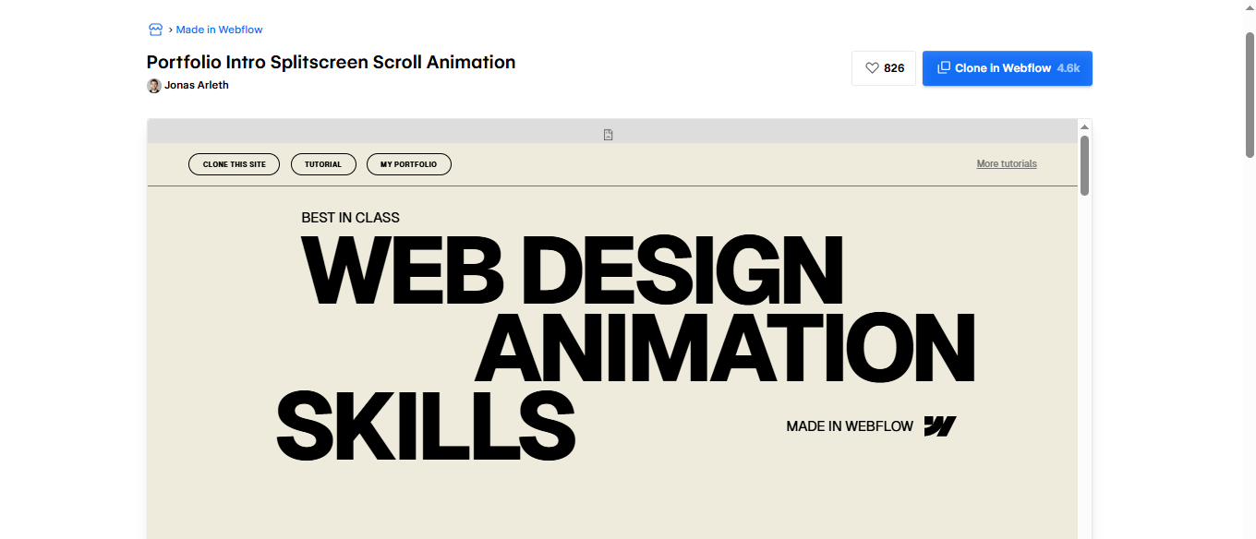This screenshot has width=1256, height=539.
Task: Follow the More tutorials link
Action: (1007, 163)
